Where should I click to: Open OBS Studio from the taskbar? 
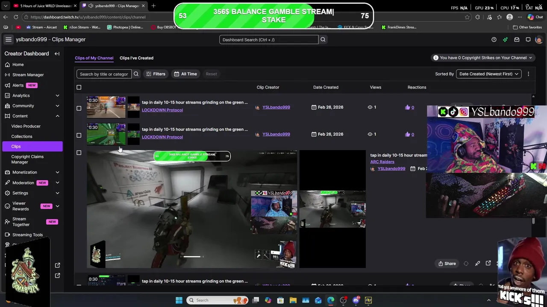coord(343,300)
